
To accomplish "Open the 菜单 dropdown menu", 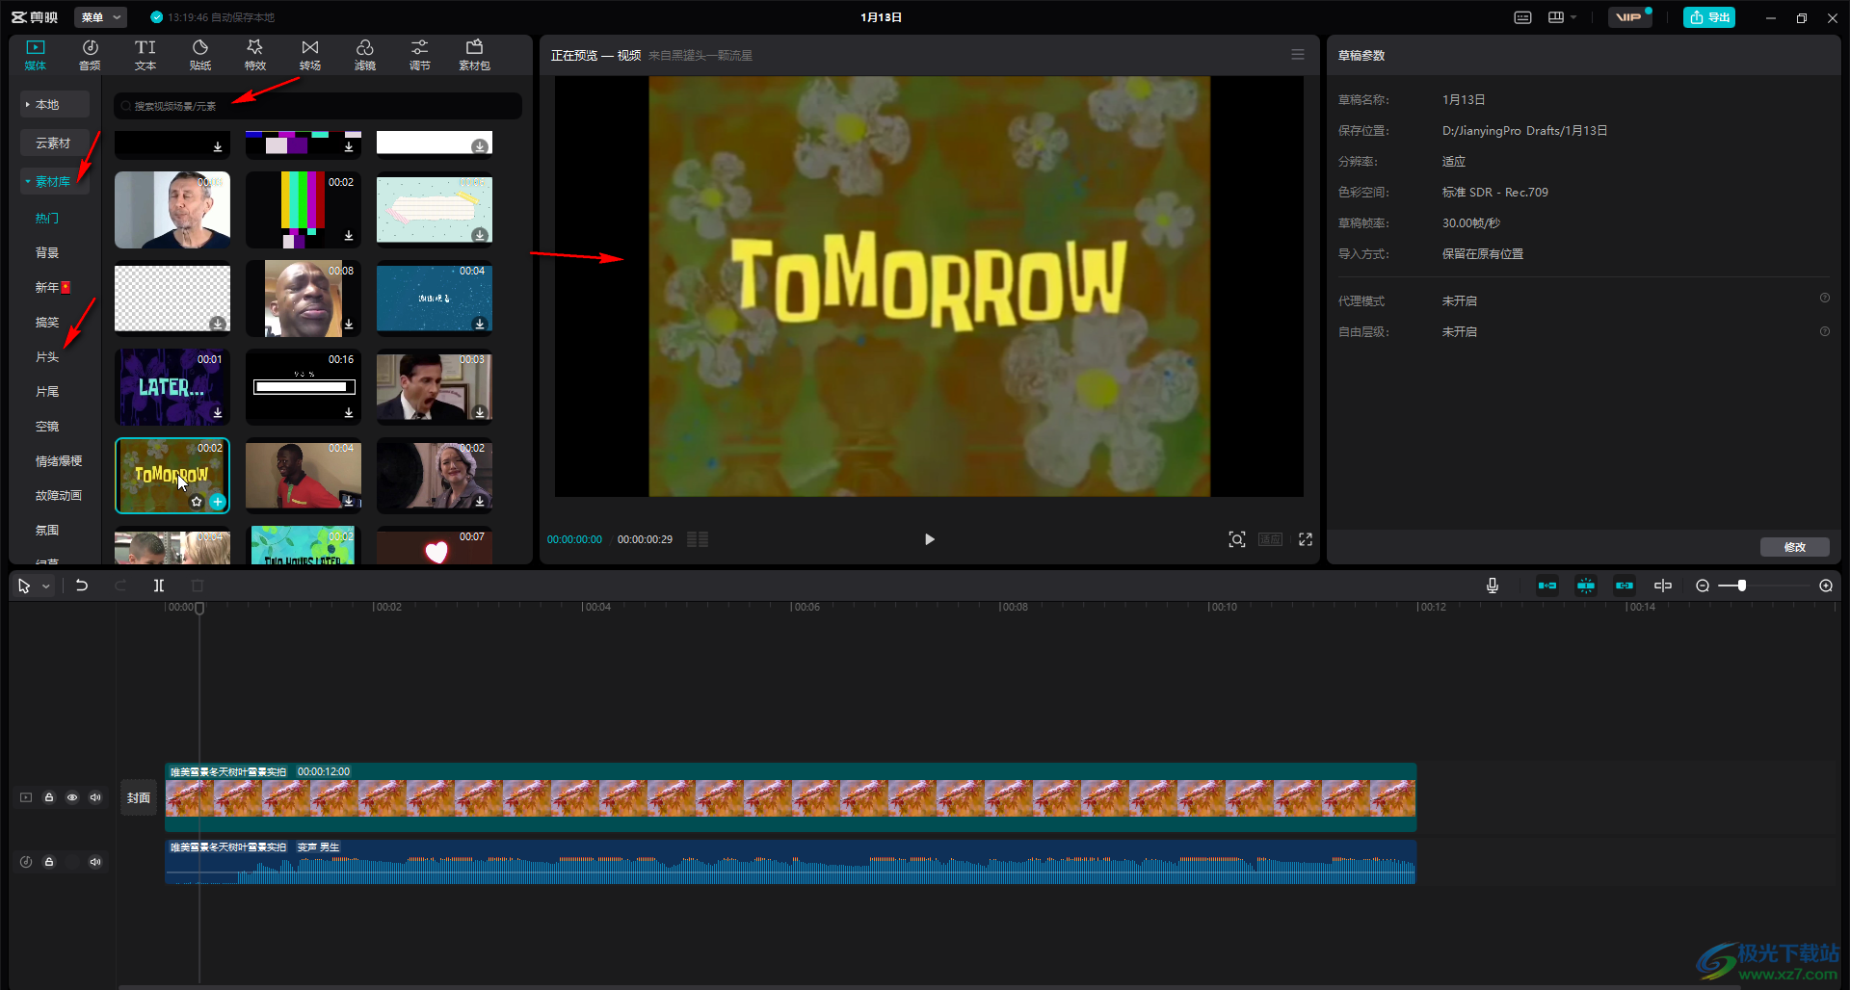I will point(100,17).
